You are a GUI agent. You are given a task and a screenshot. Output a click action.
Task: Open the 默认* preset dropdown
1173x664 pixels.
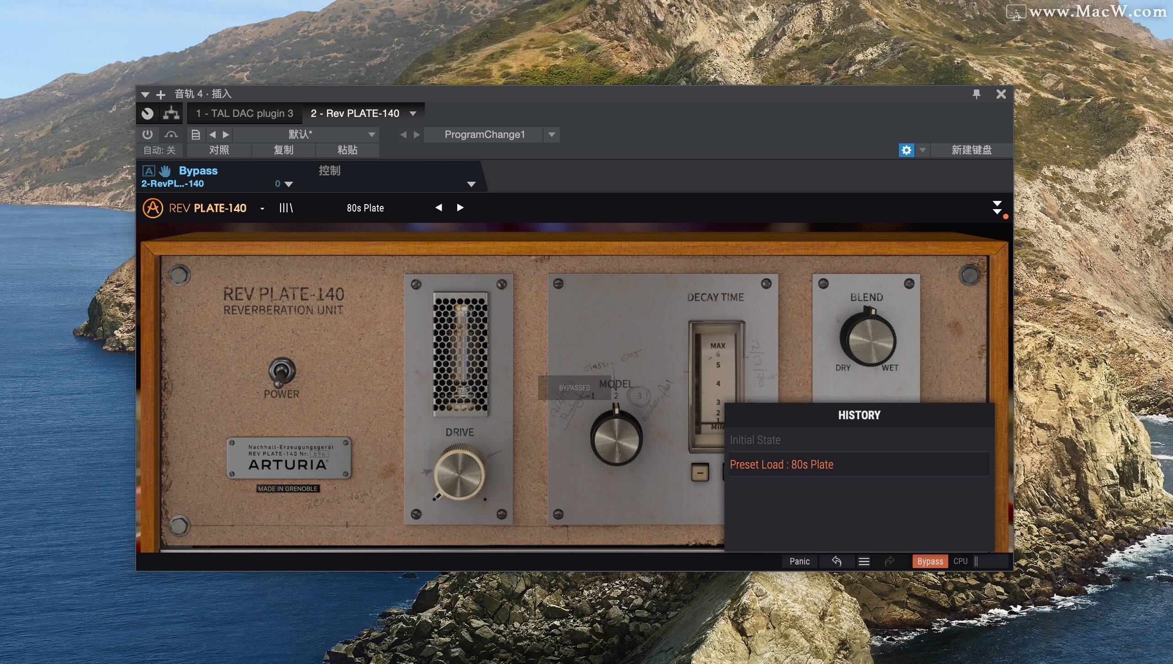(x=306, y=134)
